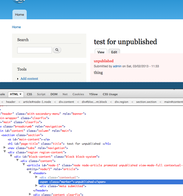Select article#node-1.node in breadcrumb path
183x196 pixels.
(37, 102)
